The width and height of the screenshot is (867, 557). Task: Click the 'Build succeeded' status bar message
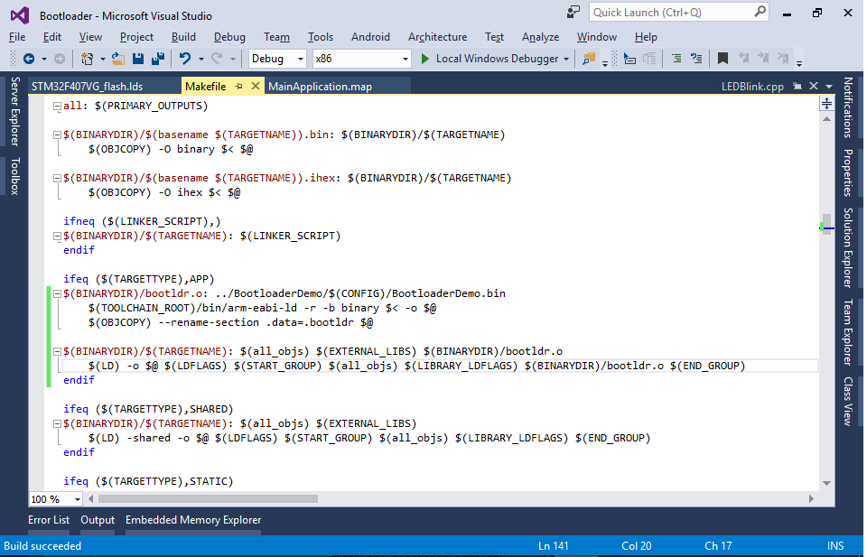(x=42, y=546)
